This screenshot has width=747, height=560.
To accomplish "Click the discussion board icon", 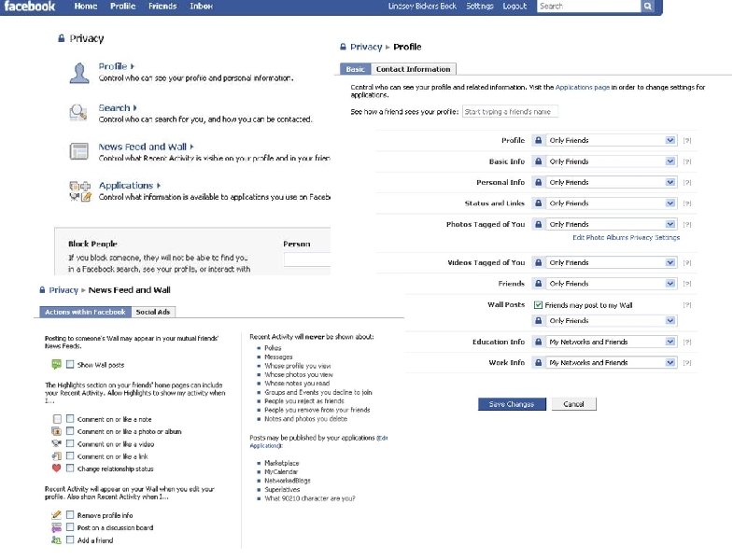I will pos(56,527).
